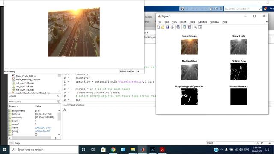Click search magnifier in Search Documentation box
Image resolution: width=274 pixels, height=154 pixels.
[260, 9]
